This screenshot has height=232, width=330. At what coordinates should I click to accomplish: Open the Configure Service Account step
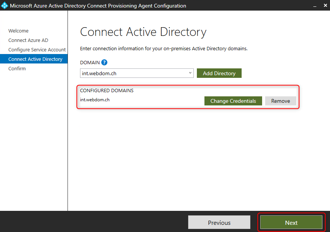[x=37, y=49]
